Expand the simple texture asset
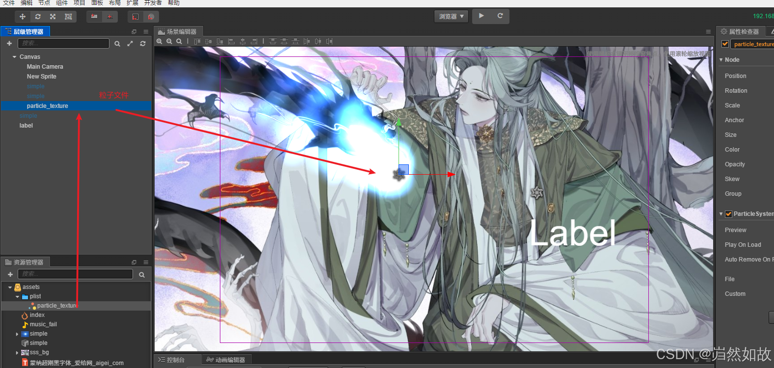Image resolution: width=774 pixels, height=368 pixels. point(17,334)
